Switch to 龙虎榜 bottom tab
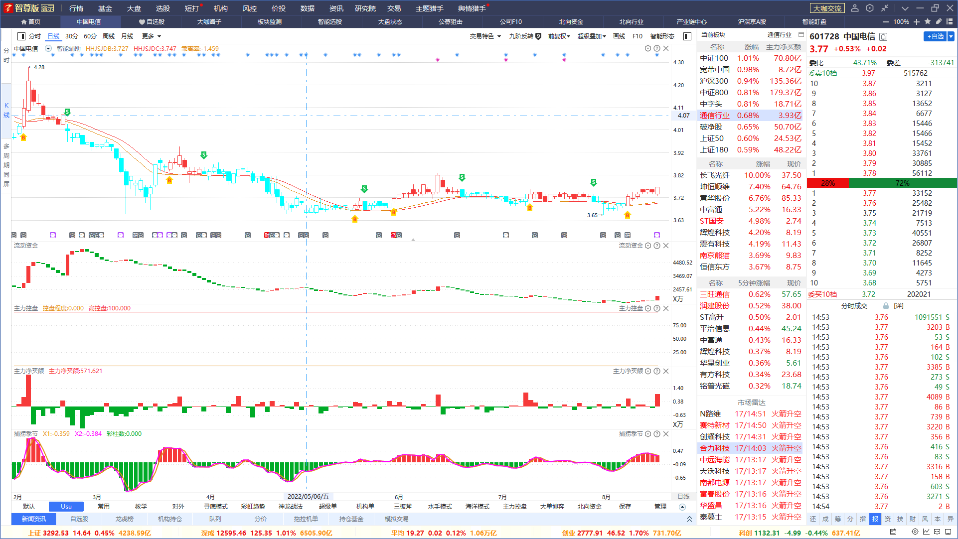This screenshot has width=958, height=539. (x=125, y=519)
